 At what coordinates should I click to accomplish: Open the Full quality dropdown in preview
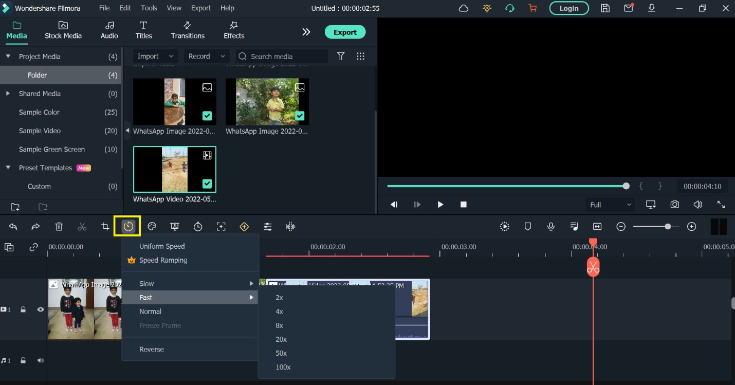click(x=610, y=205)
